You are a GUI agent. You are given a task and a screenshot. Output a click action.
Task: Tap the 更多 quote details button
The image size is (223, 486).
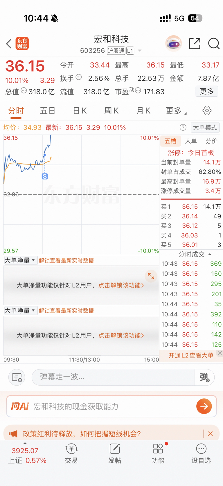coord(206,91)
